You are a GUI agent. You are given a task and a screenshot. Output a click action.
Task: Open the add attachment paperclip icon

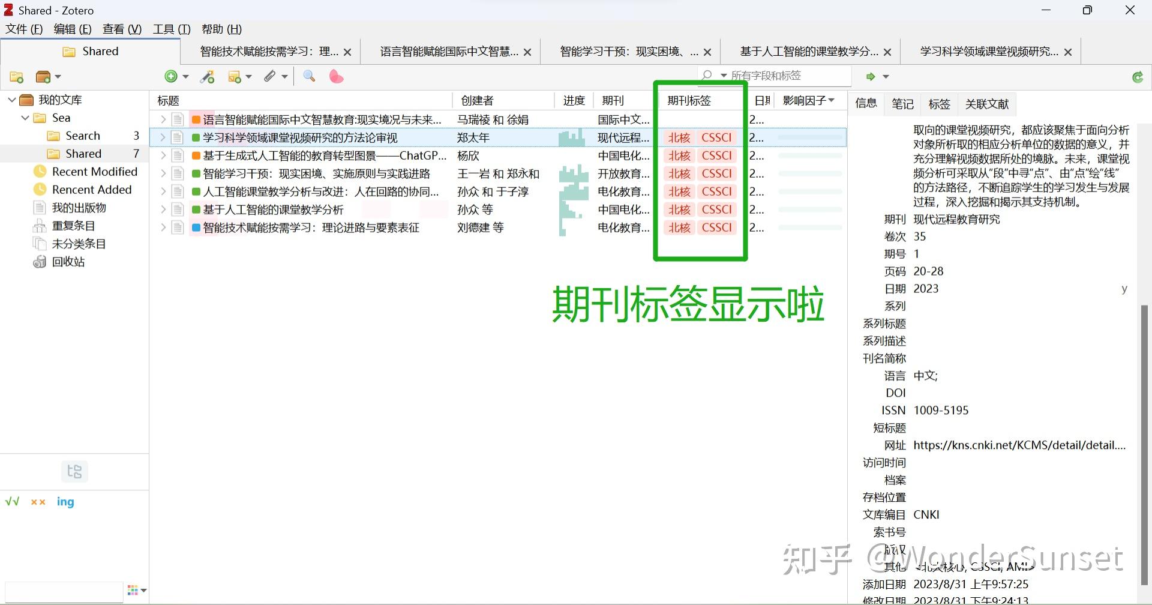pyautogui.click(x=270, y=76)
